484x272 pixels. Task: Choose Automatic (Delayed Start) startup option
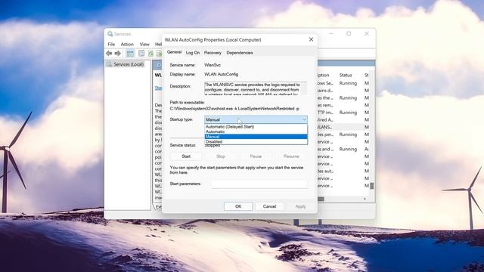[x=256, y=127]
